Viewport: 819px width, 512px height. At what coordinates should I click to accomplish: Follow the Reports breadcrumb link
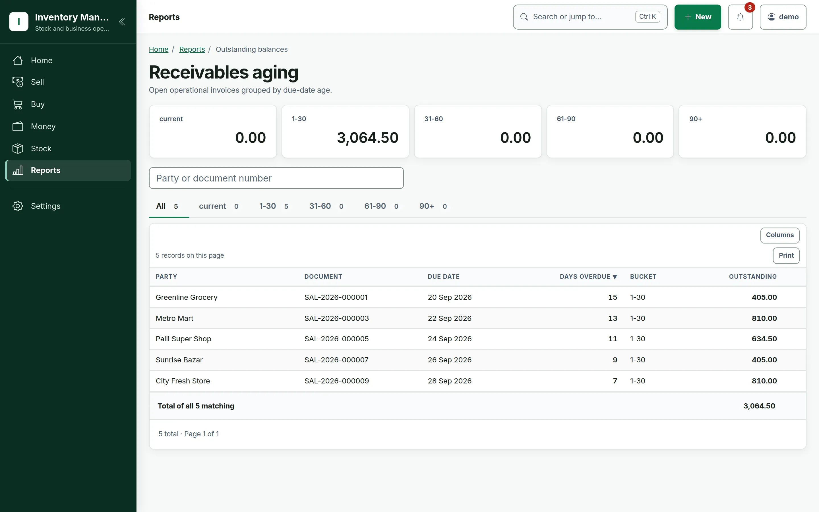coord(192,49)
